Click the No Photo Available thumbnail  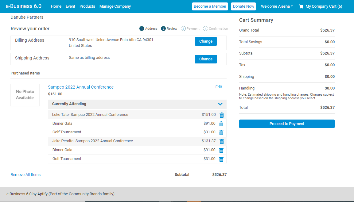pyautogui.click(x=25, y=95)
